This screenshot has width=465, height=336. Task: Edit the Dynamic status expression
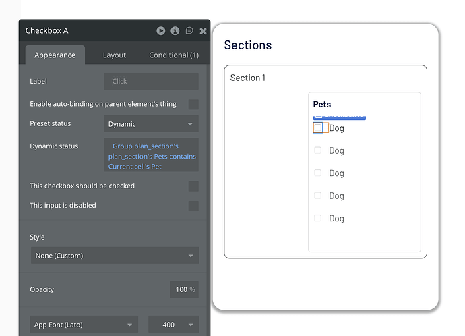click(151, 156)
